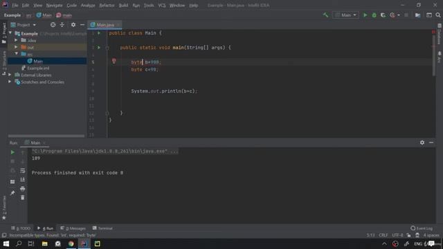Viewport: 443px width, 249px height.
Task: Restore layout icon in Run panel
Action: (x=12, y=182)
